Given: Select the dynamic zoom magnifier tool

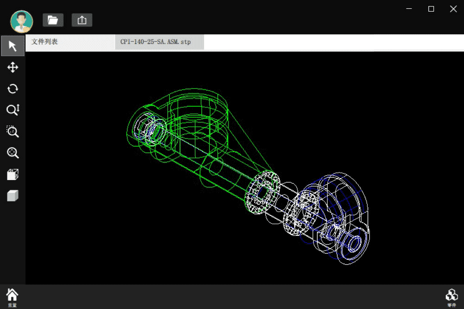Looking at the screenshot, I should (13, 110).
